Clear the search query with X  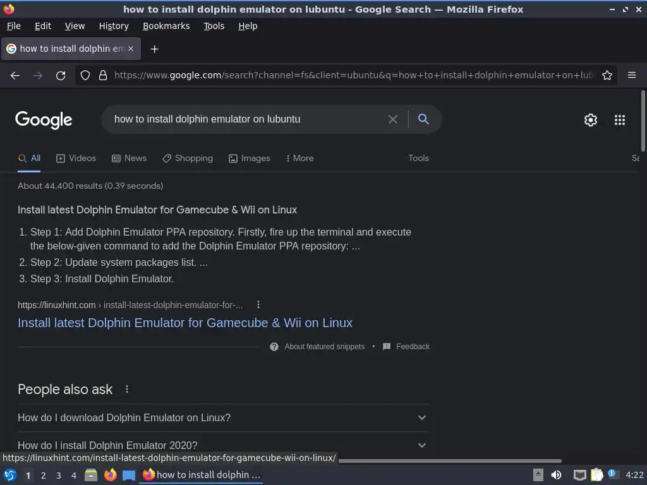pyautogui.click(x=393, y=119)
